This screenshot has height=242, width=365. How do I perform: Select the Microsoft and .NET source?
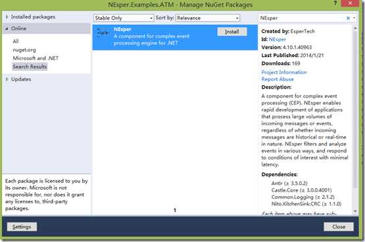tap(36, 58)
